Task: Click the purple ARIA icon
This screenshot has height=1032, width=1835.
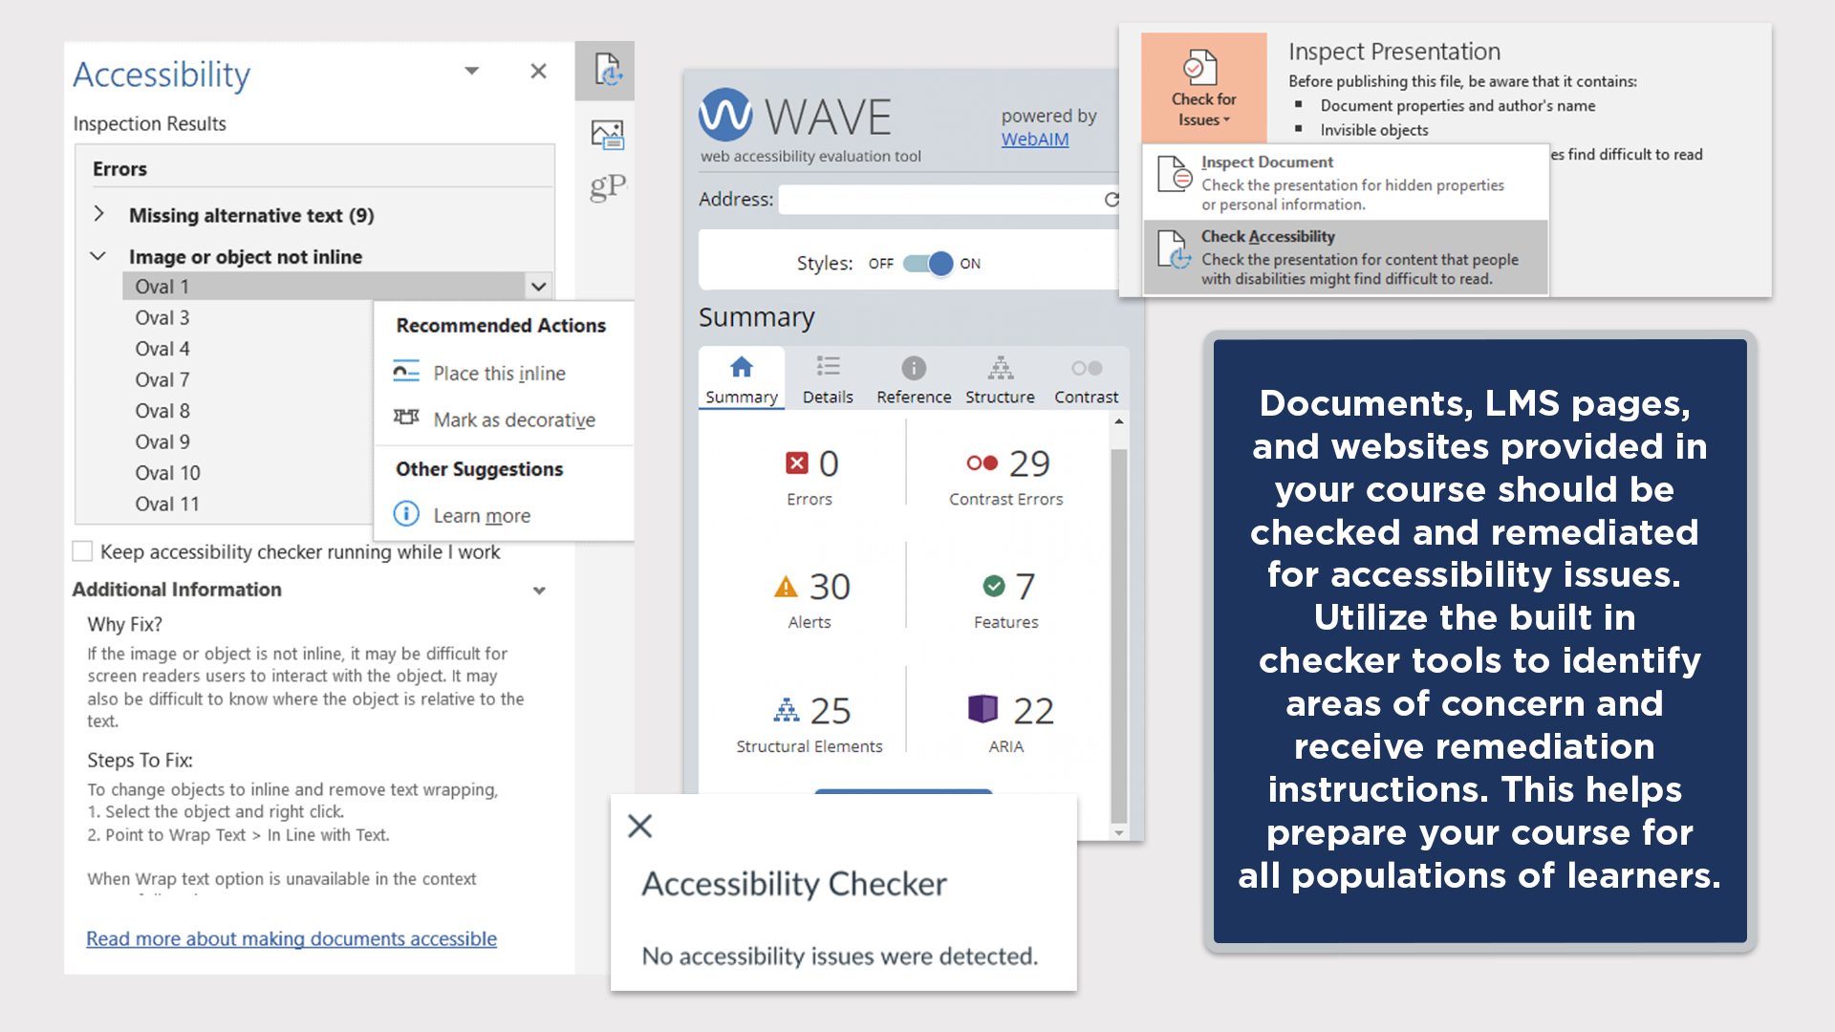Action: [982, 709]
